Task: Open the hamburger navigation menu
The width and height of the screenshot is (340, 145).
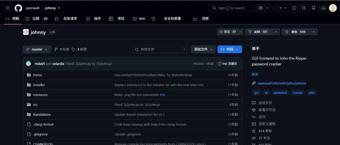Action: click(8, 8)
